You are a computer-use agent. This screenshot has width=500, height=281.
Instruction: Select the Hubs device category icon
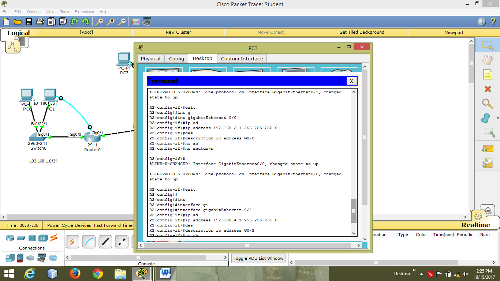[32, 238]
